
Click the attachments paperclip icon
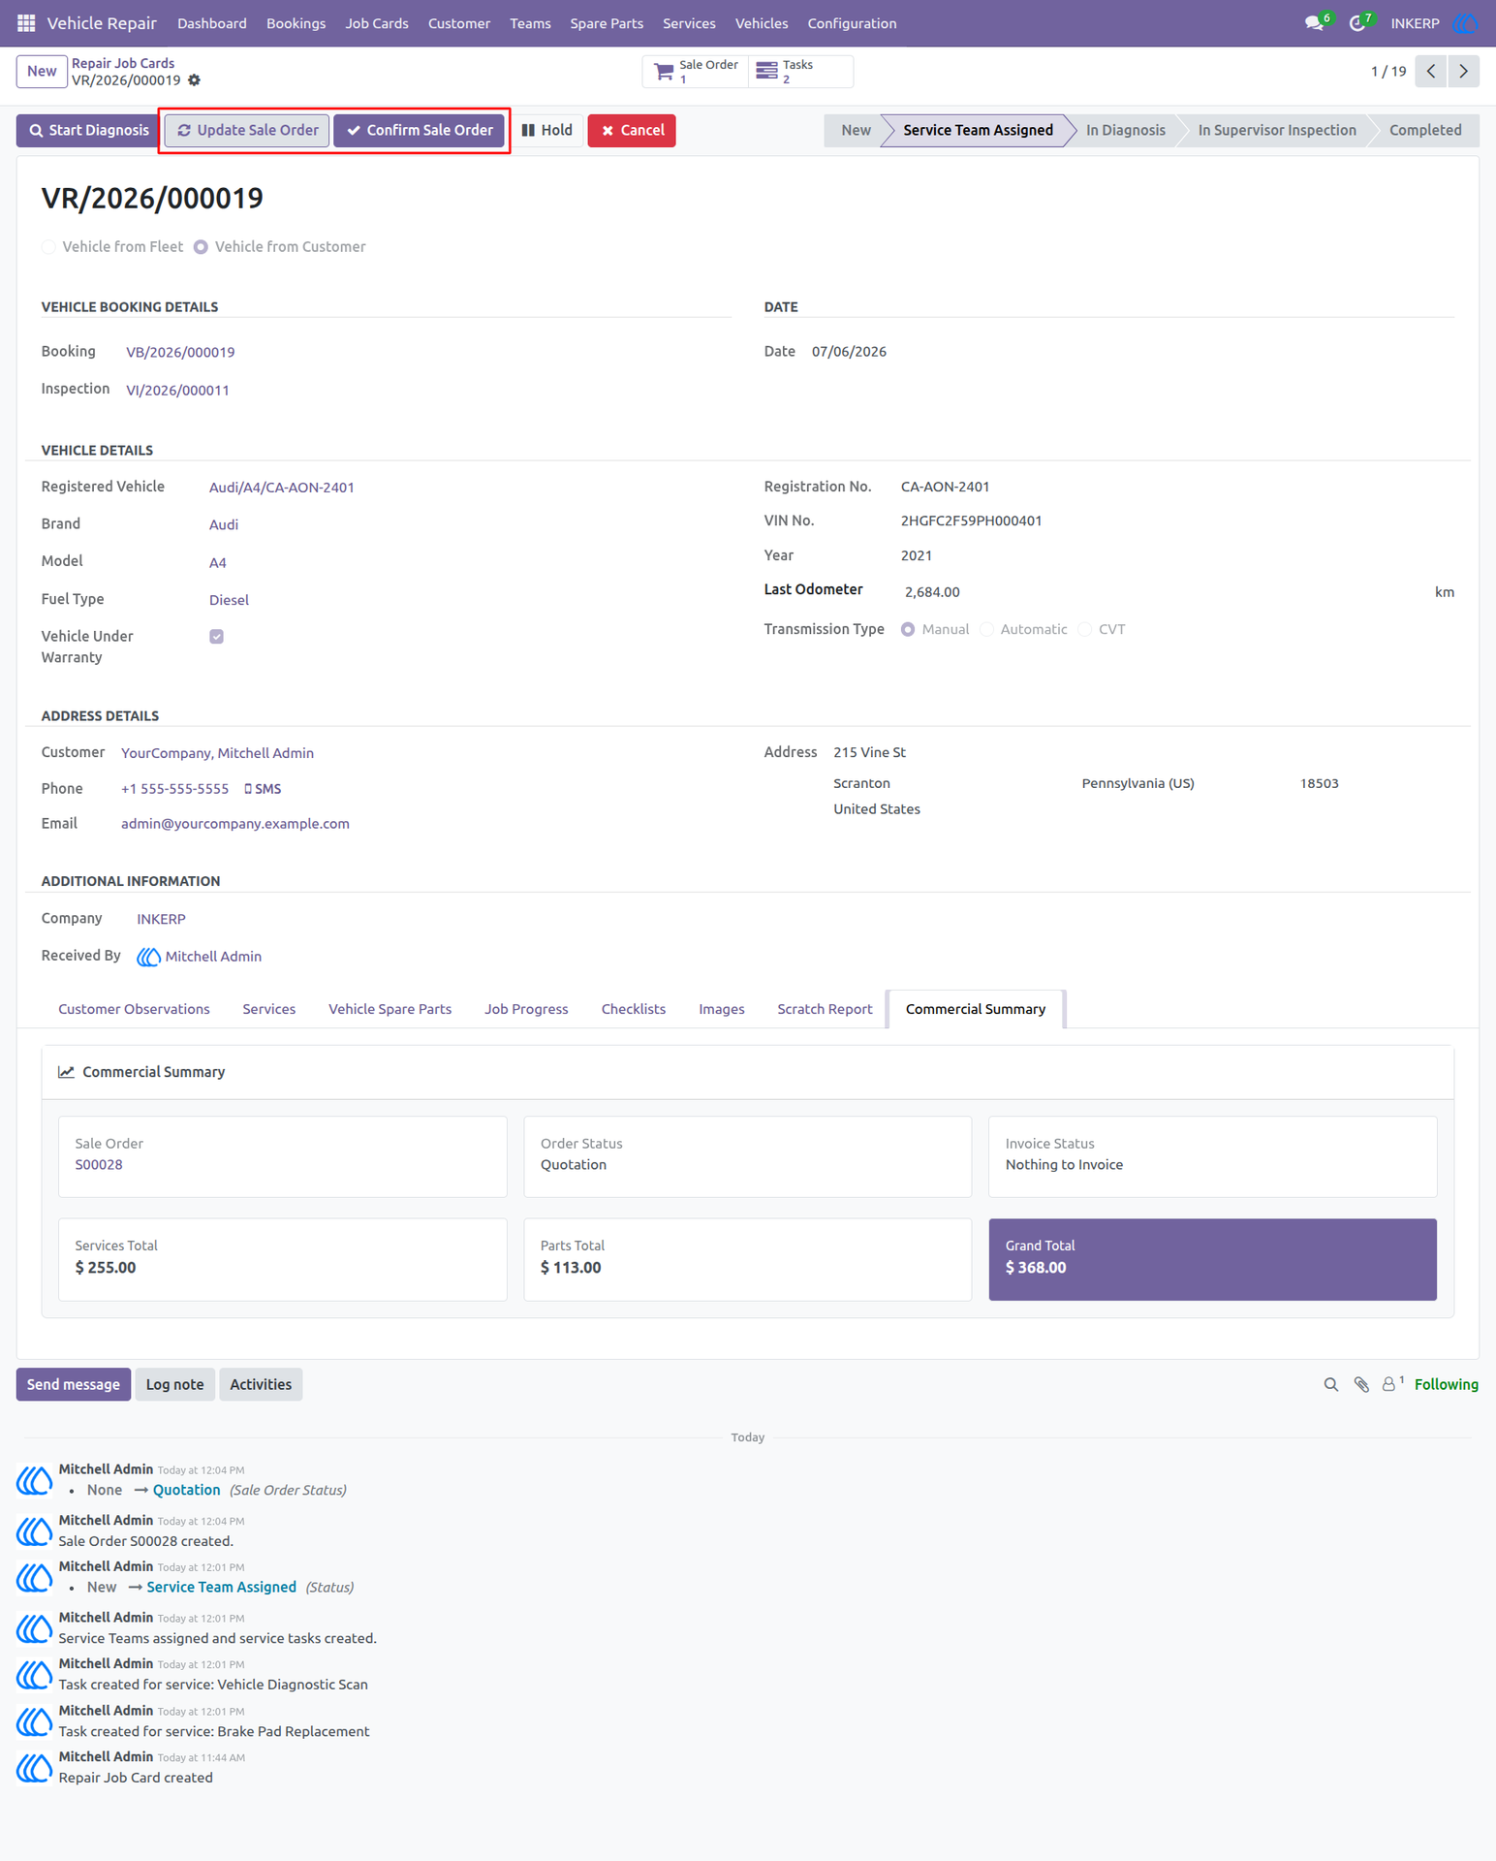(x=1361, y=1384)
